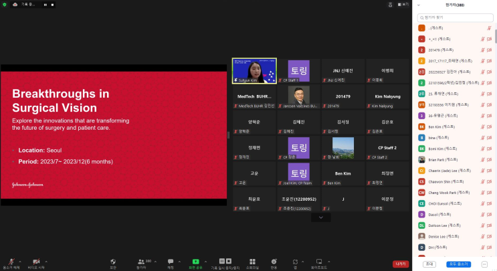Click the video-off icon for DaYoon Lee guest
497x271 pixels.
tap(489, 225)
